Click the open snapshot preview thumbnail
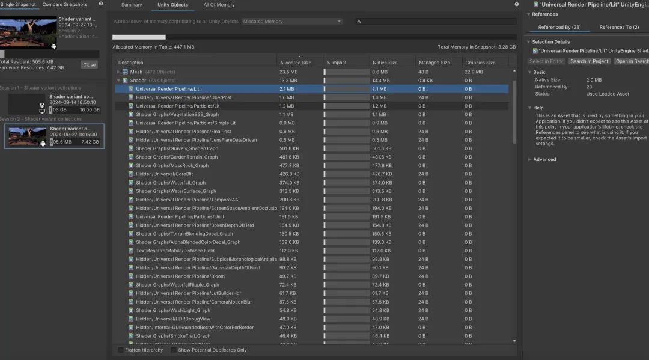 point(28,32)
